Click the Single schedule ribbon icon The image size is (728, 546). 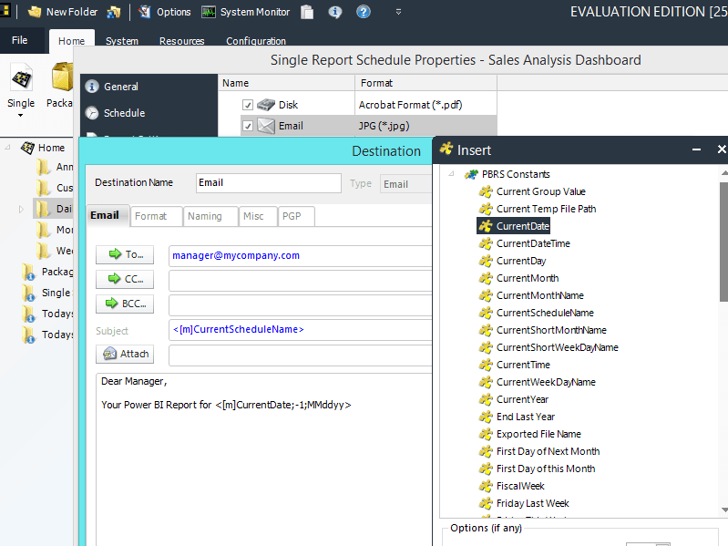21,84
